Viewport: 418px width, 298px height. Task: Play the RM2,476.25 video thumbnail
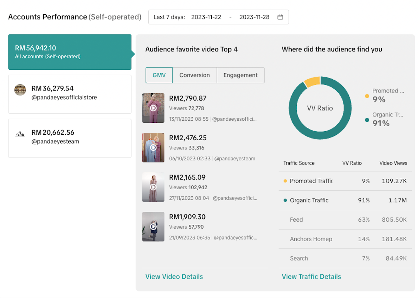[x=153, y=147]
